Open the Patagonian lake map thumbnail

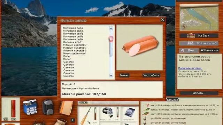pyautogui.click(x=199, y=18)
